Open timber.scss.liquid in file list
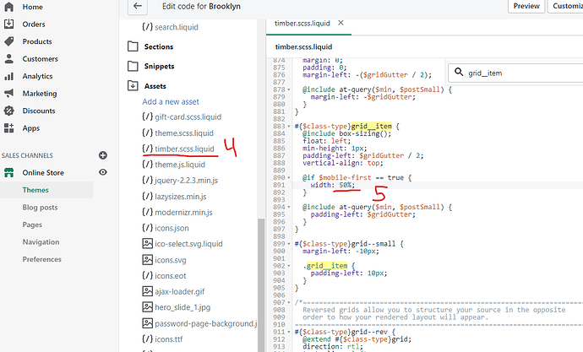 [185, 149]
